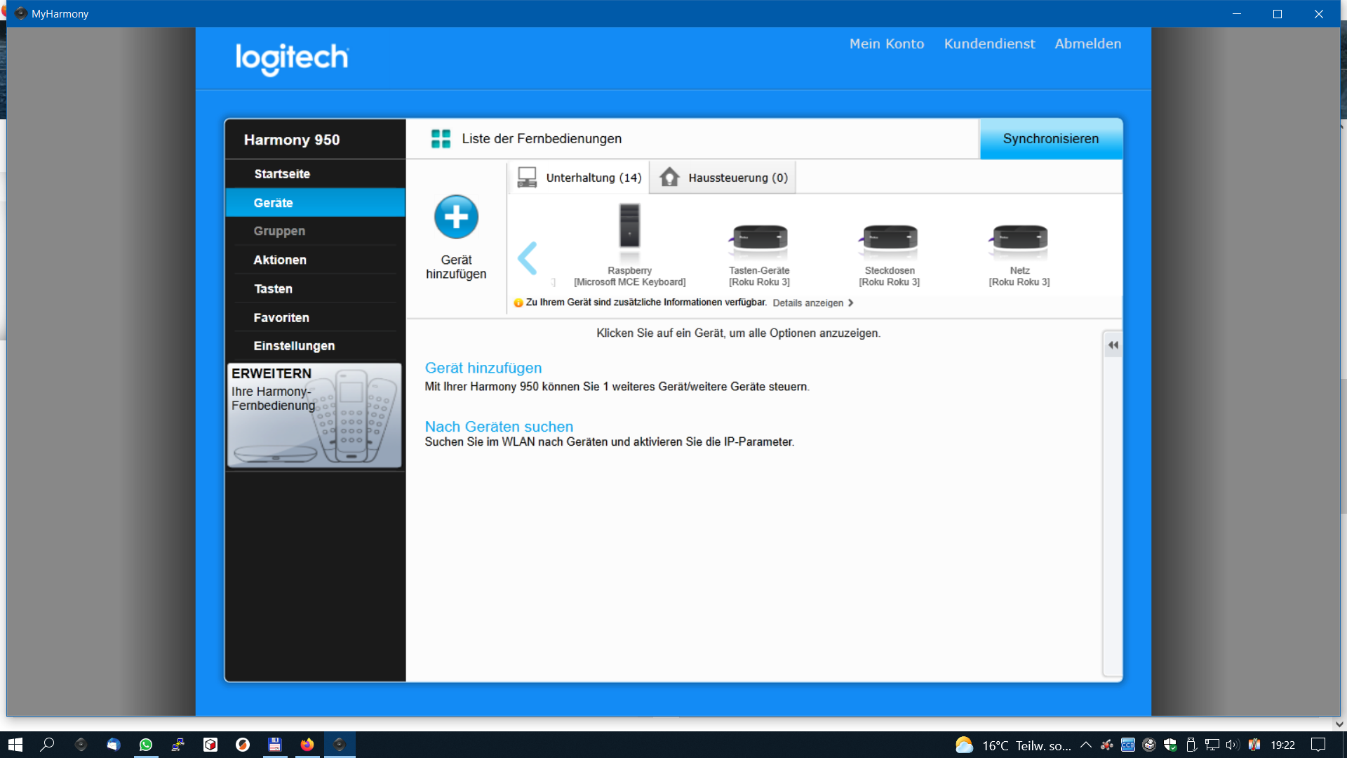Open the orange-slash circle app in taskbar

[243, 745]
